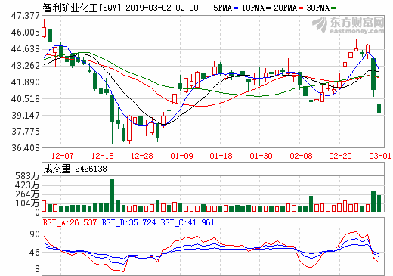Click the tallest green volume bar
The width and height of the screenshot is (393, 276).
[112, 195]
